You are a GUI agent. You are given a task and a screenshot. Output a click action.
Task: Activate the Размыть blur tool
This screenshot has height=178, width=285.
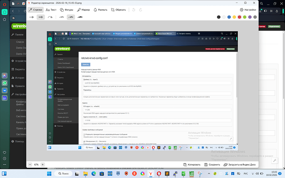pos(100,10)
